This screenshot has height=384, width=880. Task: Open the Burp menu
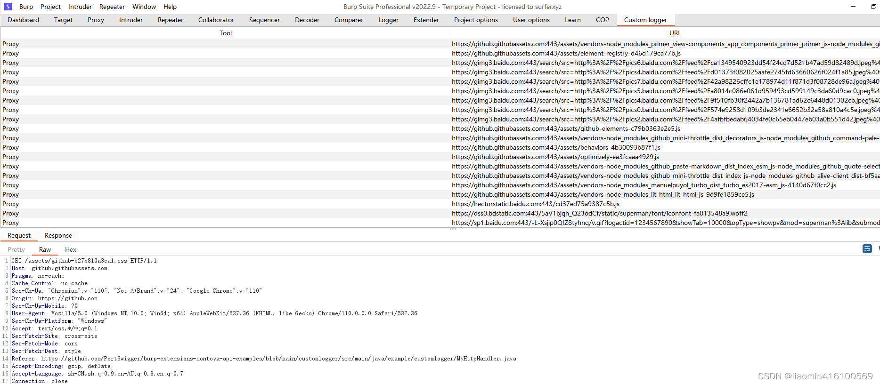(26, 7)
